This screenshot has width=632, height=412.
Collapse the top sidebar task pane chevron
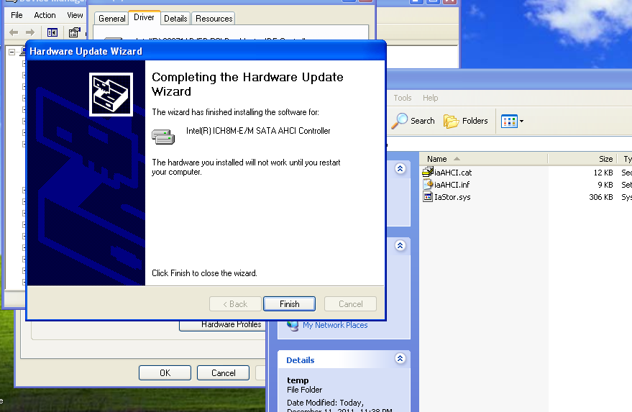pos(400,168)
